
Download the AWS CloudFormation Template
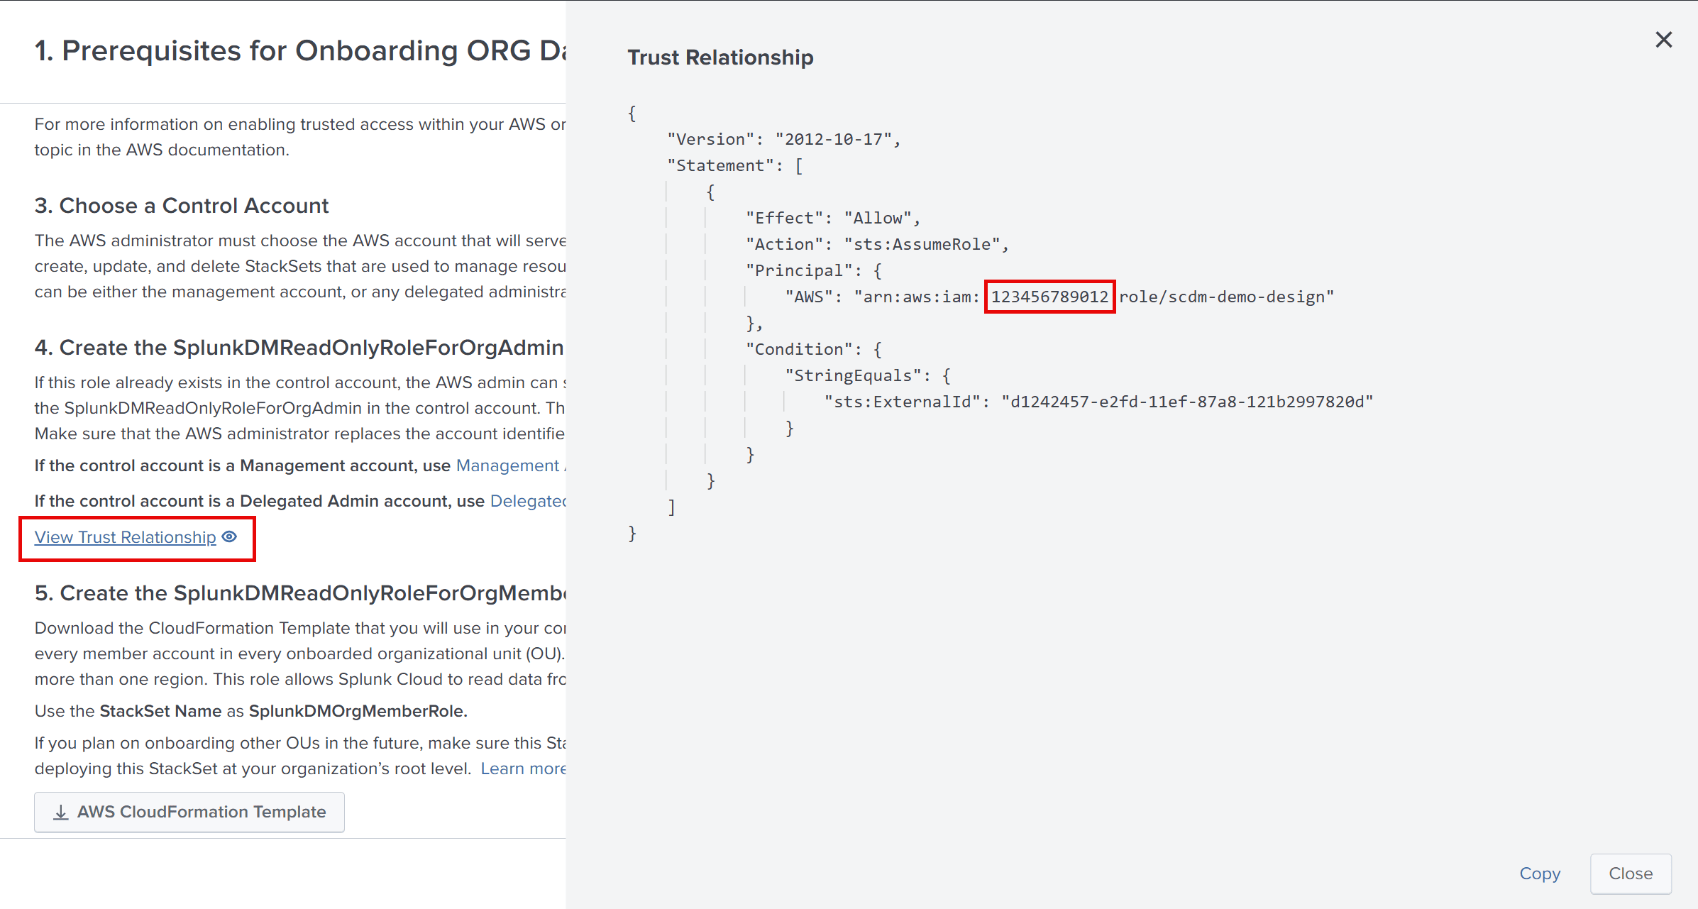(189, 812)
